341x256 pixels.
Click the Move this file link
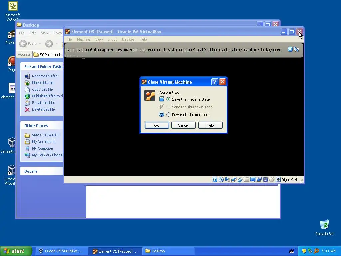coord(42,83)
